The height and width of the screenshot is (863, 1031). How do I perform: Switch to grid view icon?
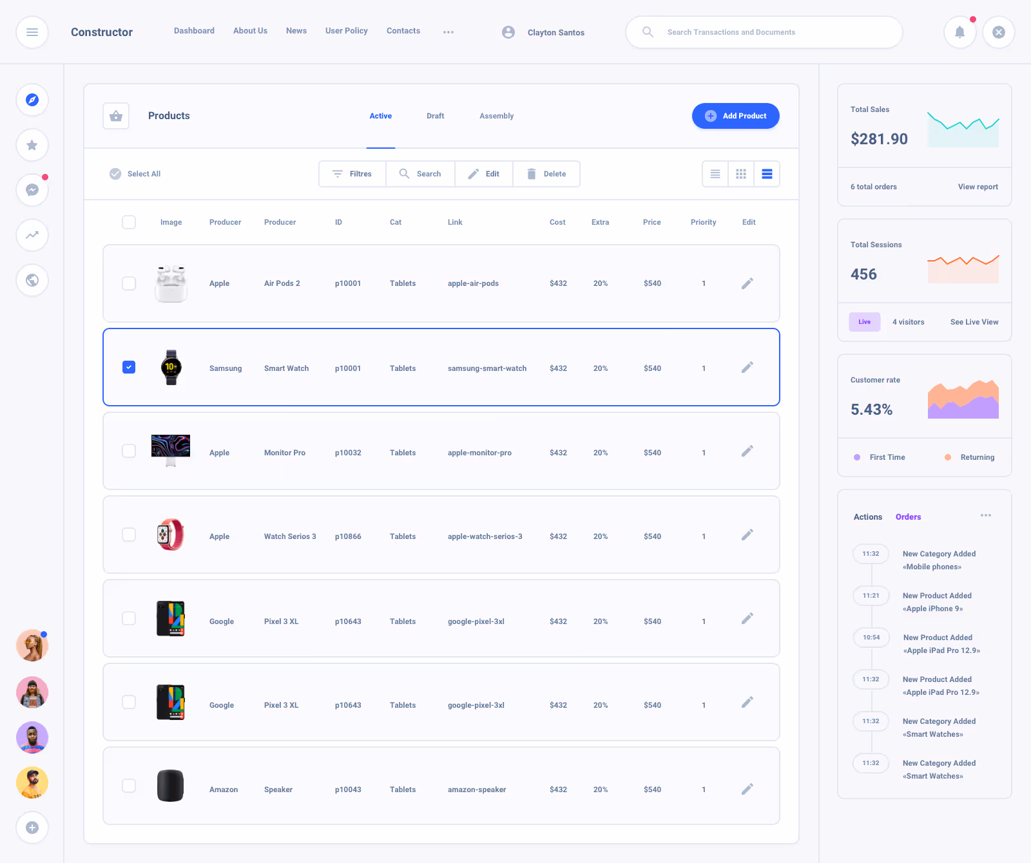(x=741, y=174)
